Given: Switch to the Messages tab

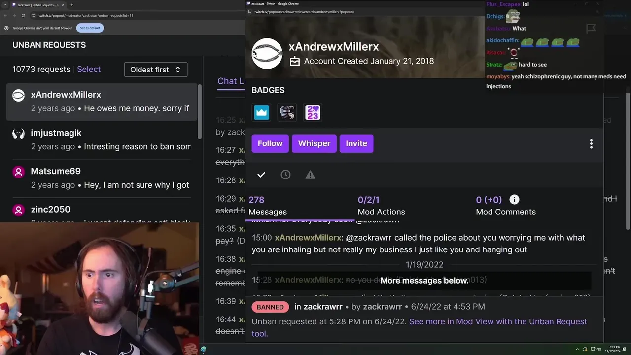Looking at the screenshot, I should [268, 206].
